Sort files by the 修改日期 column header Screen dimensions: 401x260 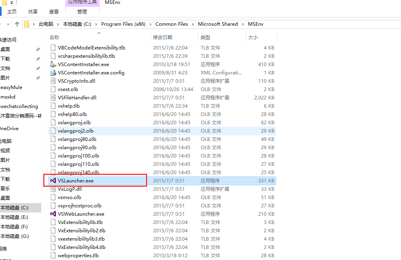tap(175, 38)
